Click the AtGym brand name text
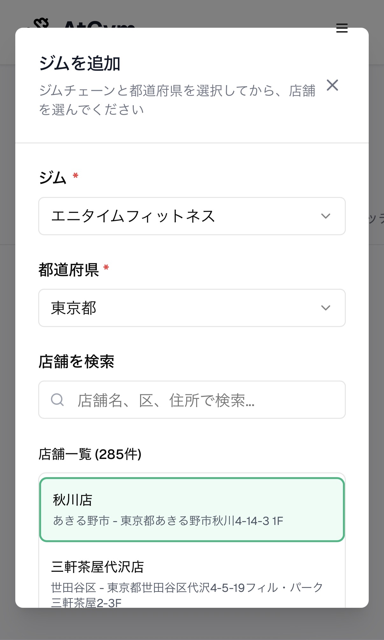This screenshot has width=384, height=640. click(x=99, y=25)
